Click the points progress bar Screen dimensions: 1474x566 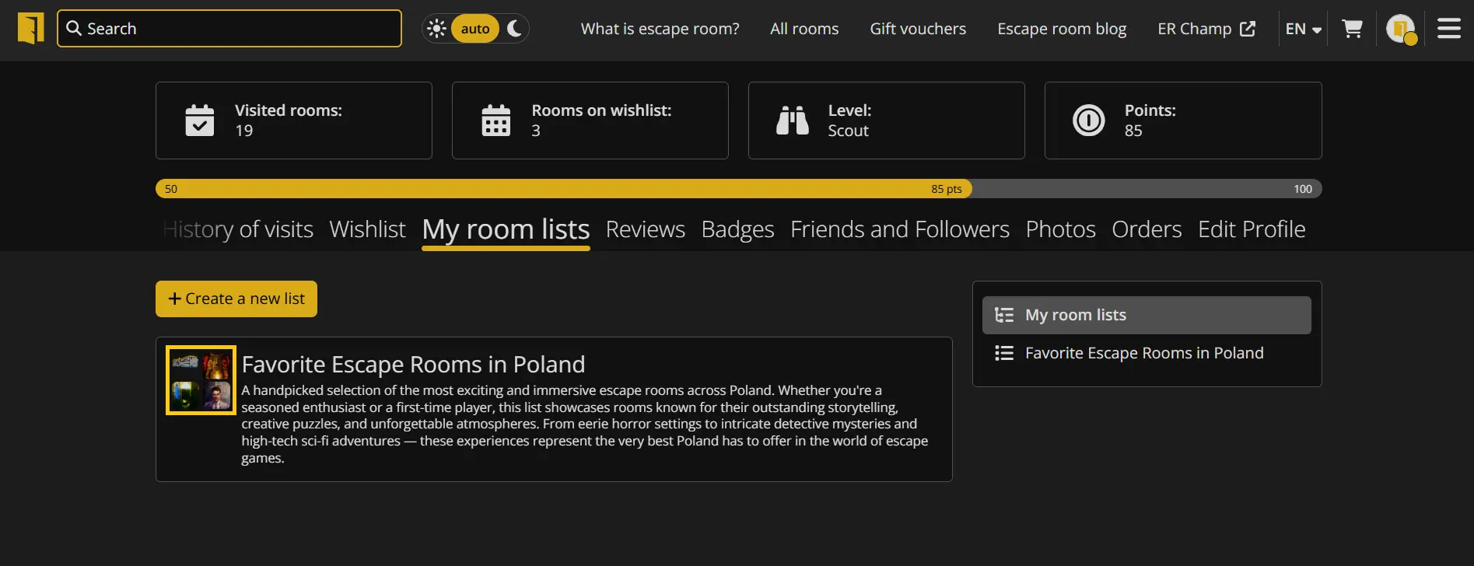pos(738,189)
